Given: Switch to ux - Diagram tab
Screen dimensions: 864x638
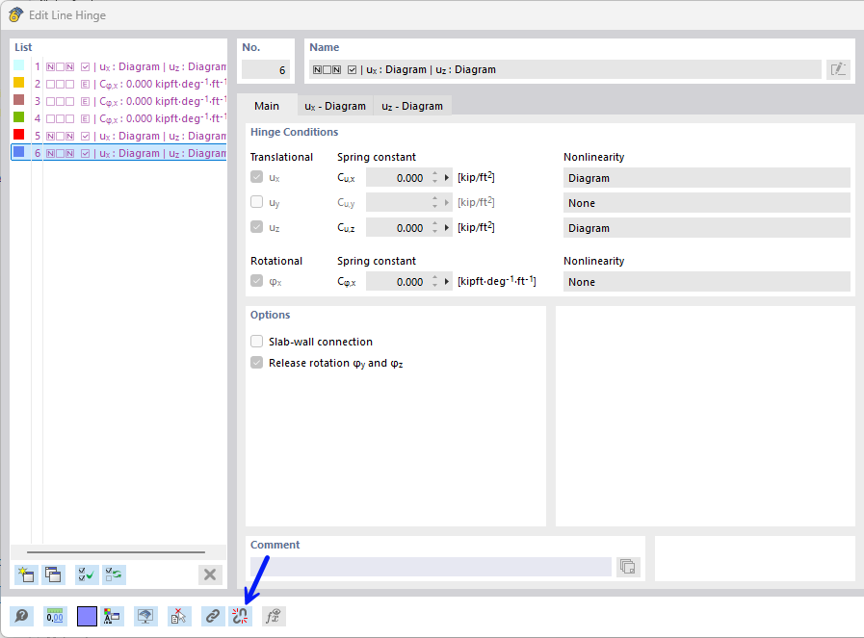Looking at the screenshot, I should point(335,106).
